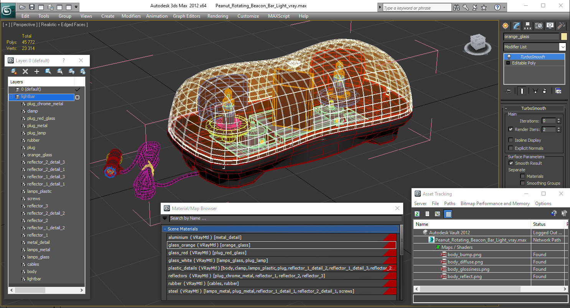Image resolution: width=570 pixels, height=308 pixels.
Task: Select the orange_glass object in layer list
Action: [x=40, y=155]
